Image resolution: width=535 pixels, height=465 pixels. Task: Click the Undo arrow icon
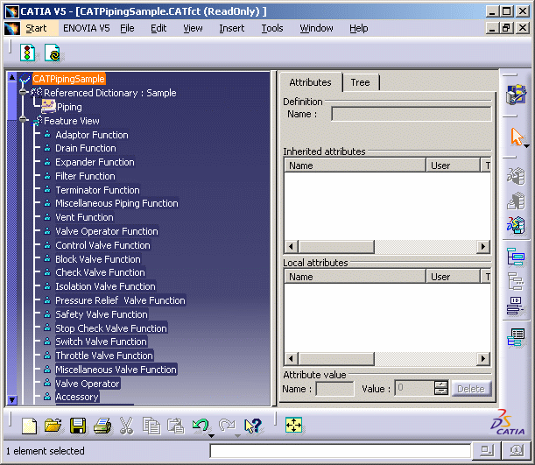click(201, 425)
